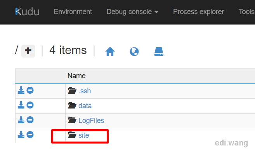Open Process explorer page
The height and width of the screenshot is (154, 255).
coord(198,12)
